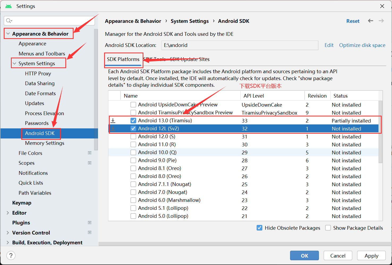
Task: Confirm with the OK button
Action: pyautogui.click(x=304, y=256)
